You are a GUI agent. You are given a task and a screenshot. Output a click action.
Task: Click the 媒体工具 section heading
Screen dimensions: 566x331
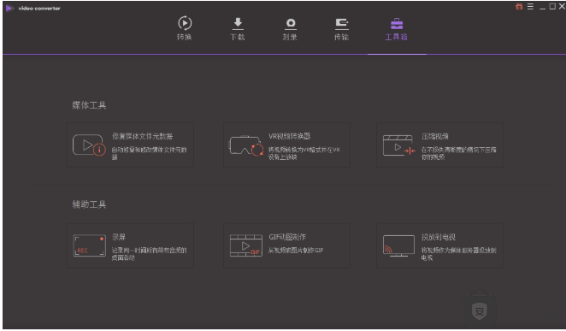pyautogui.click(x=89, y=105)
